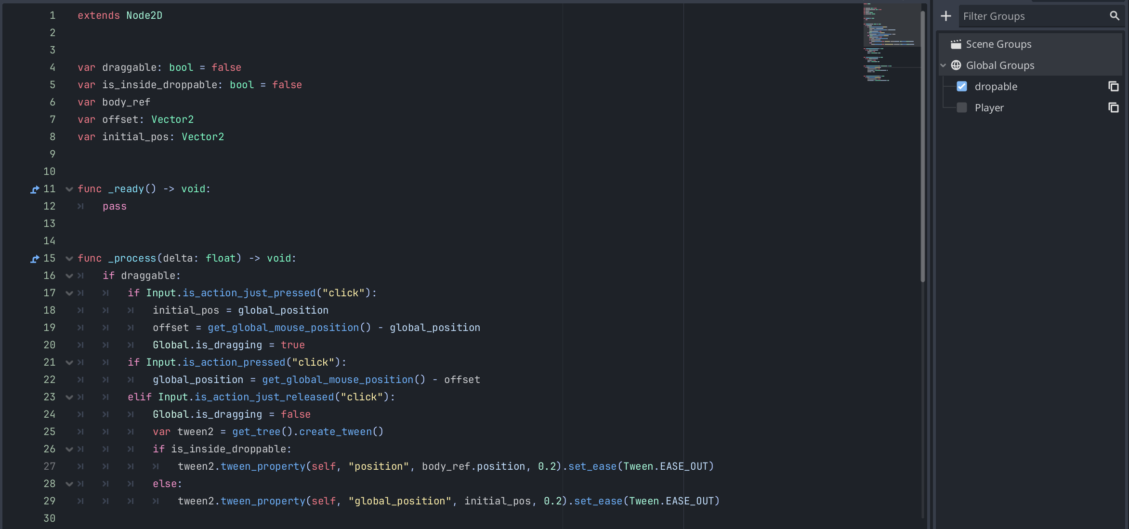Fold the elif just_released block at line 23
Image resolution: width=1129 pixels, height=529 pixels.
[69, 397]
